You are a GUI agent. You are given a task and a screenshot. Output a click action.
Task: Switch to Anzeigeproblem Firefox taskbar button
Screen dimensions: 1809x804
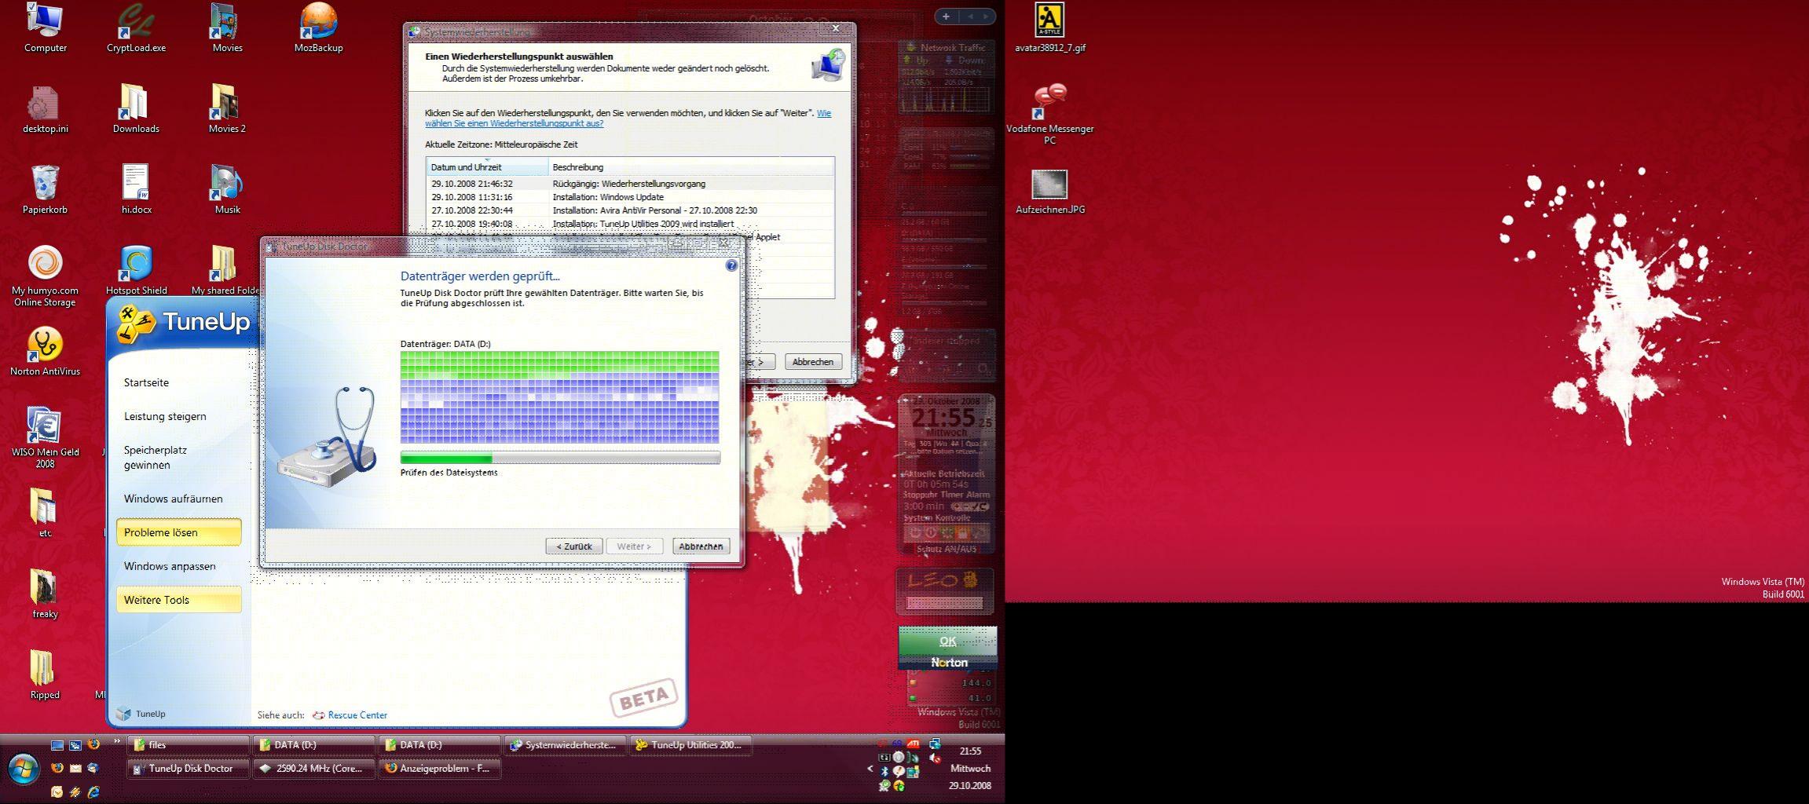coord(439,768)
